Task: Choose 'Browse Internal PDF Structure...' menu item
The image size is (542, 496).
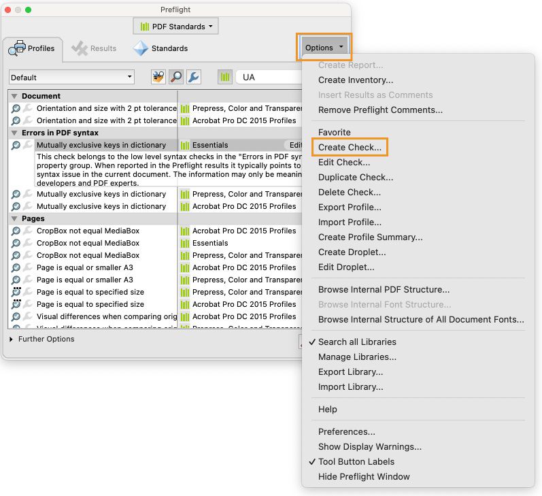Action: tap(384, 290)
